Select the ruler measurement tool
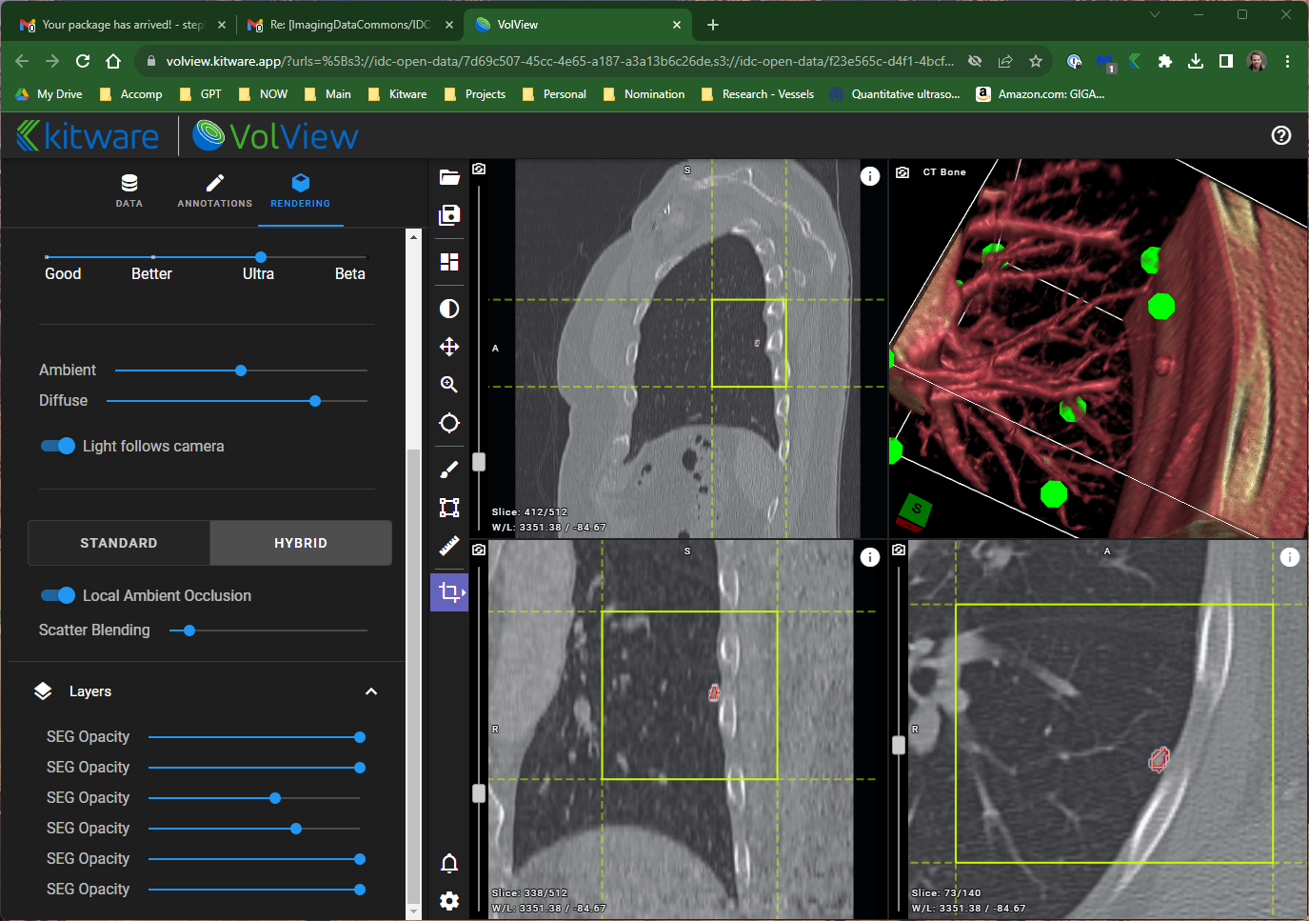Viewport: 1309px width, 921px height. click(449, 546)
